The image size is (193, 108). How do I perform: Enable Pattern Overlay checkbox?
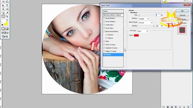[x=104, y=51]
